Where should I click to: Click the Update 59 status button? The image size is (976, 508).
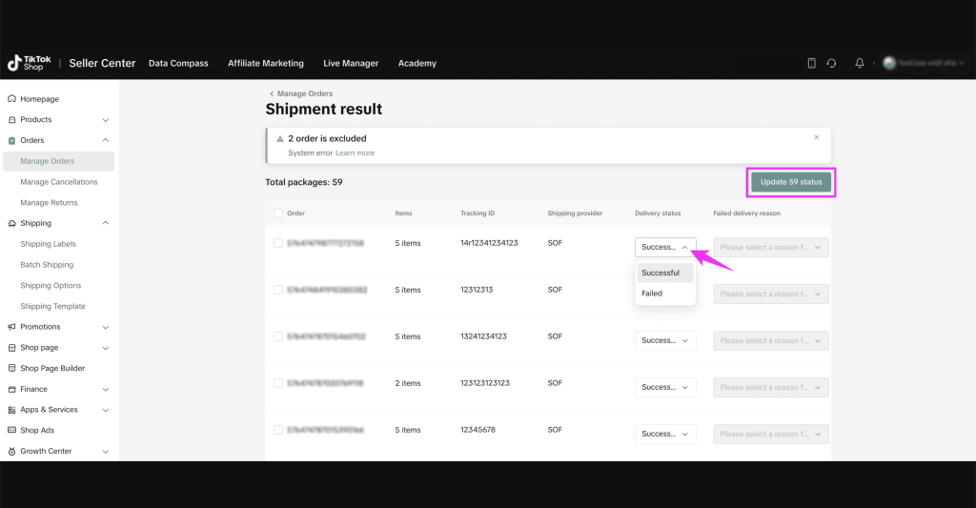click(x=790, y=181)
